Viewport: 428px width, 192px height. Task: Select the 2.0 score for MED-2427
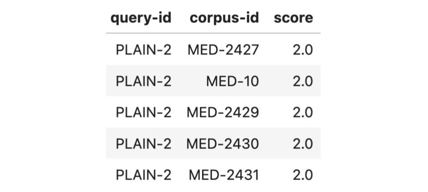tap(303, 50)
